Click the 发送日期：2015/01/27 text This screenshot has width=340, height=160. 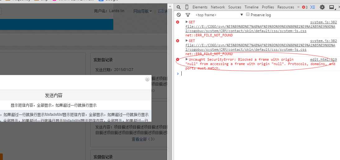pos(114,70)
